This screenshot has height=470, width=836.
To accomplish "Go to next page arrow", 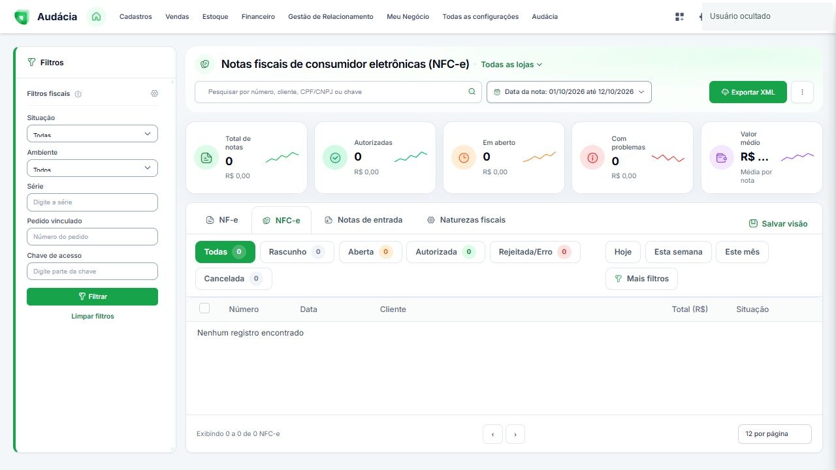I will 515,434.
